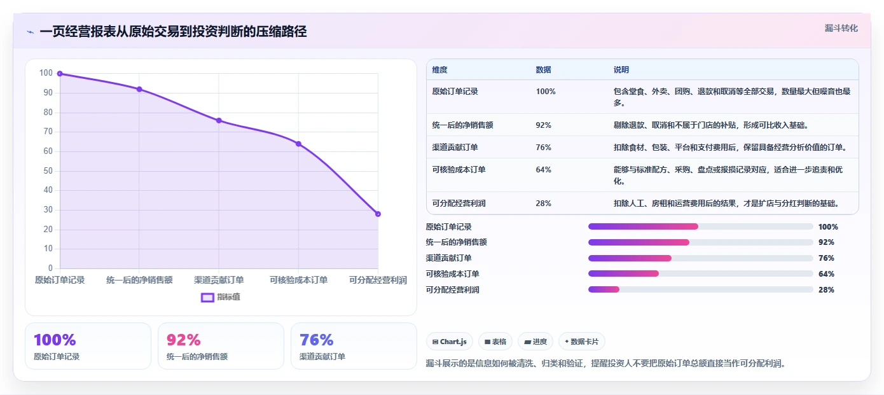Click description starting 扣除食材、包装

pos(730,148)
